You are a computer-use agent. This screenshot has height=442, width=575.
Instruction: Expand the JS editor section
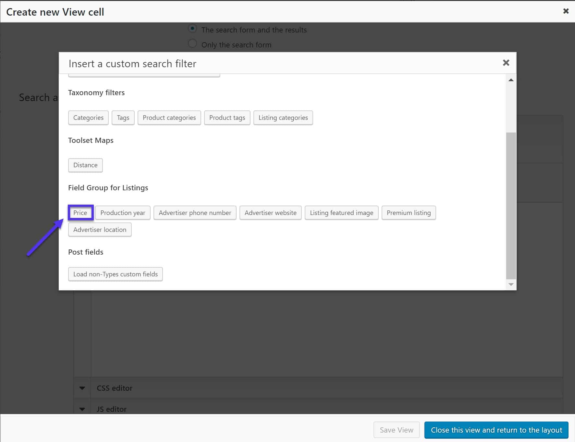82,409
